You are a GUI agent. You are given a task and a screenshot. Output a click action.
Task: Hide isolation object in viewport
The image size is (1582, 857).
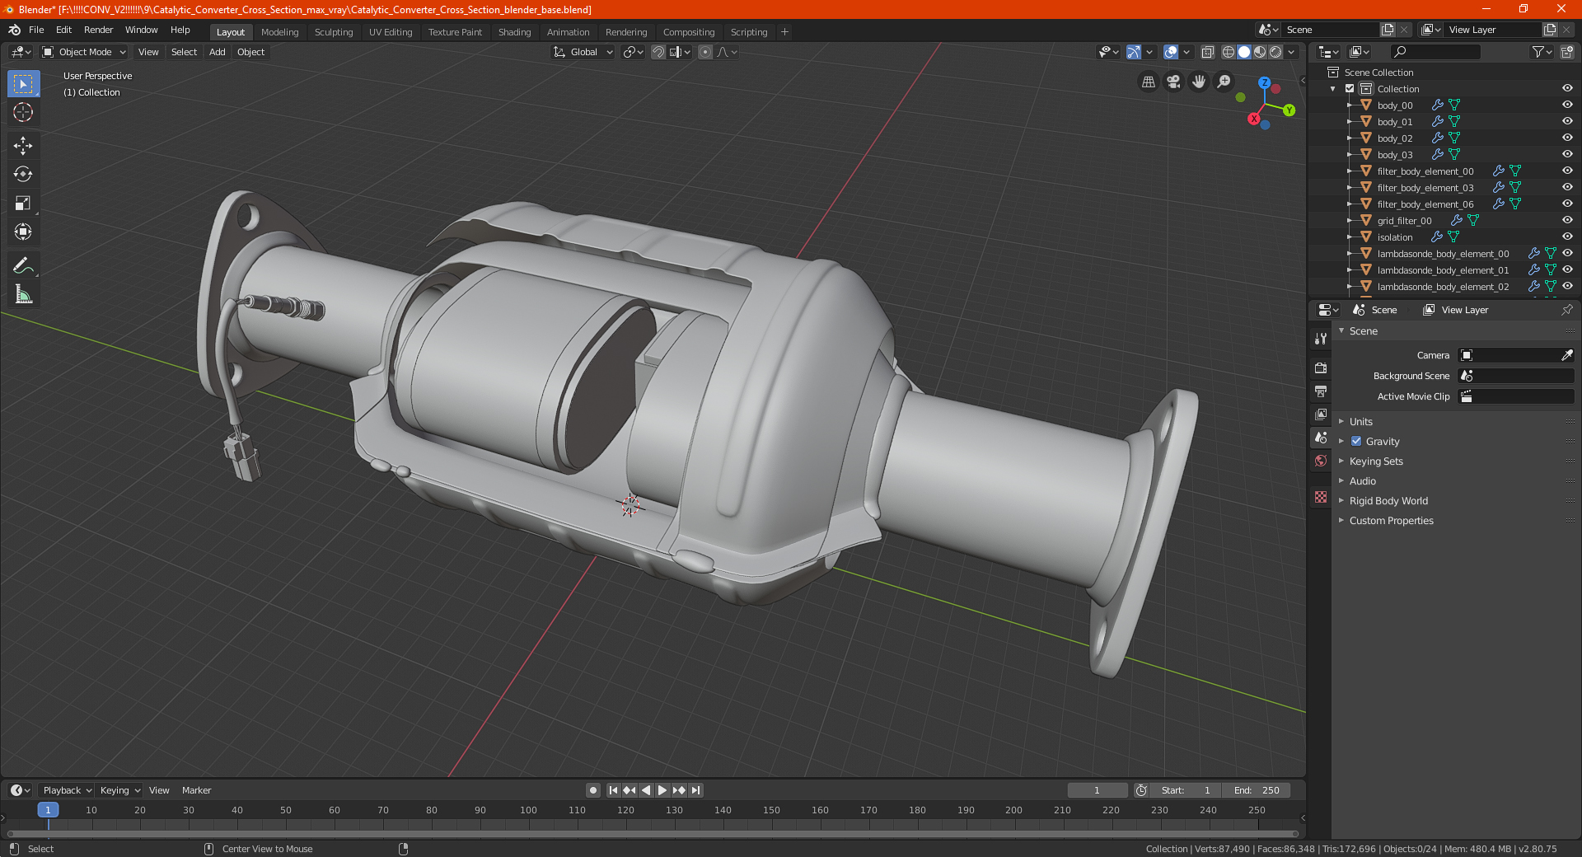click(1567, 236)
